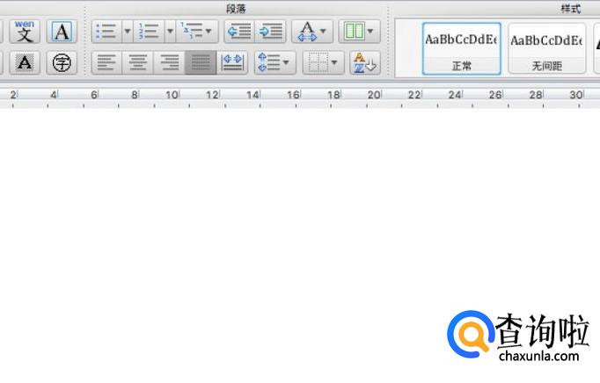Screen dimensions: 600x383
Task: Open the numbering style dropdown arrow
Action: [x=169, y=32]
